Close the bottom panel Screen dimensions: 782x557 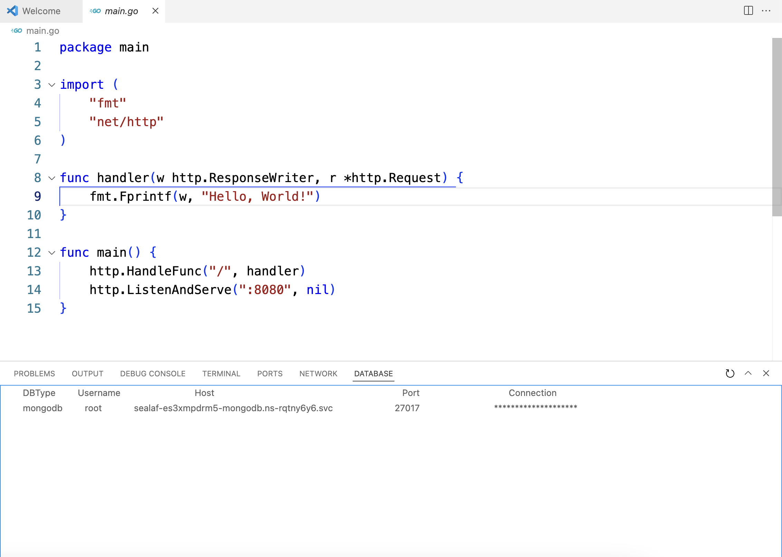point(766,373)
